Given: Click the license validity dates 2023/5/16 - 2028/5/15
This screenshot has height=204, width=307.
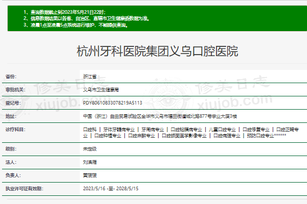Looking at the screenshot, I should [111, 188].
